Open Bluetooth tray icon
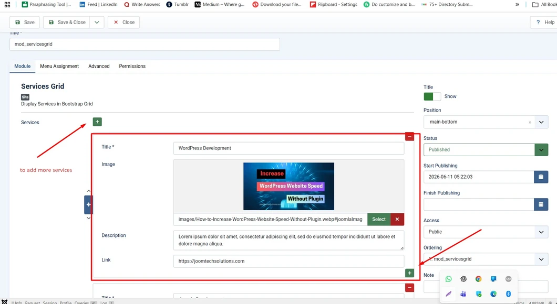Viewport: 557px width, 304px height. point(508,294)
